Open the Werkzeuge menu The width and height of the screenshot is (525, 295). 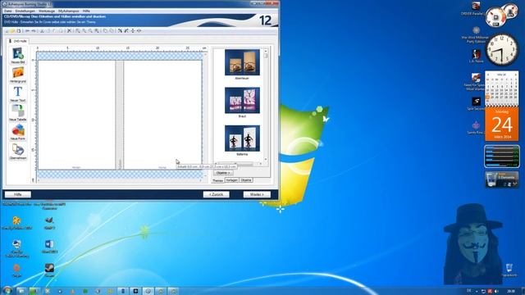pyautogui.click(x=47, y=11)
